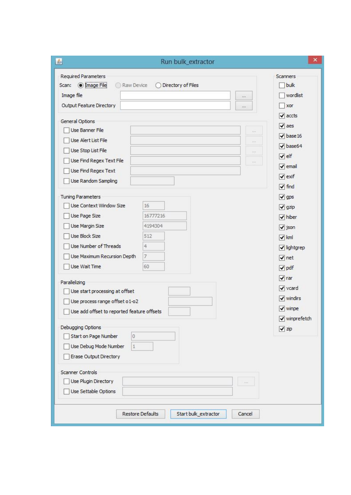351x495 pixels.
Task: Enable Use Alert List File
Action: click(66, 140)
